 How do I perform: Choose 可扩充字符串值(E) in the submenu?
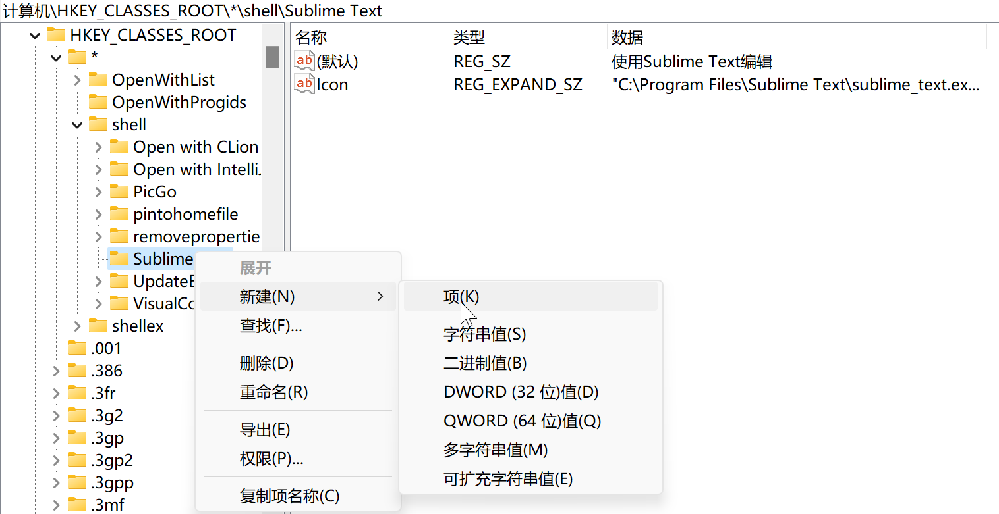pyautogui.click(x=530, y=479)
